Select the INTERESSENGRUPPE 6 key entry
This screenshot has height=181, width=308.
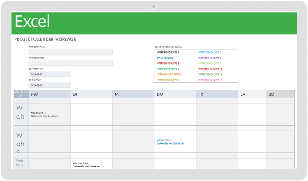(x=168, y=80)
